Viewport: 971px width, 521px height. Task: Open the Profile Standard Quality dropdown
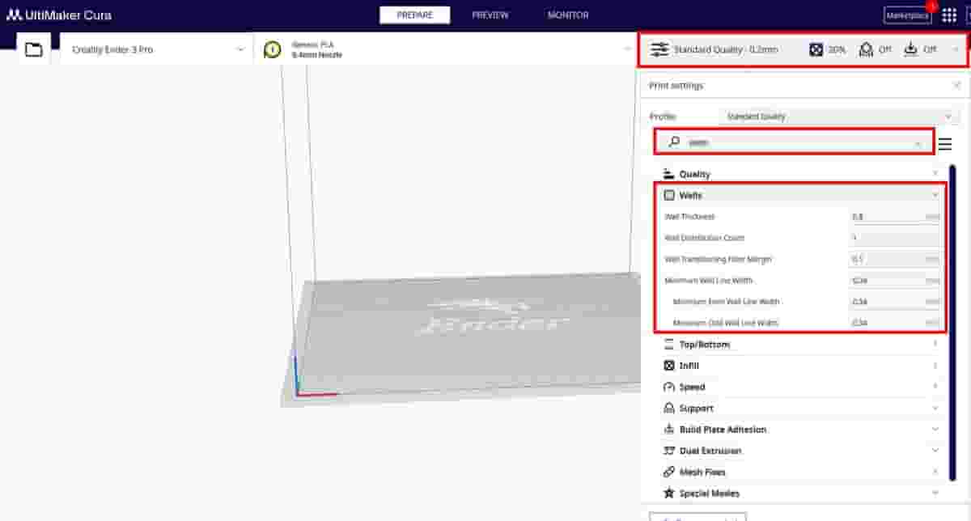pos(839,116)
